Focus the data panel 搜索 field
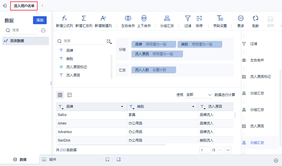 point(22,30)
